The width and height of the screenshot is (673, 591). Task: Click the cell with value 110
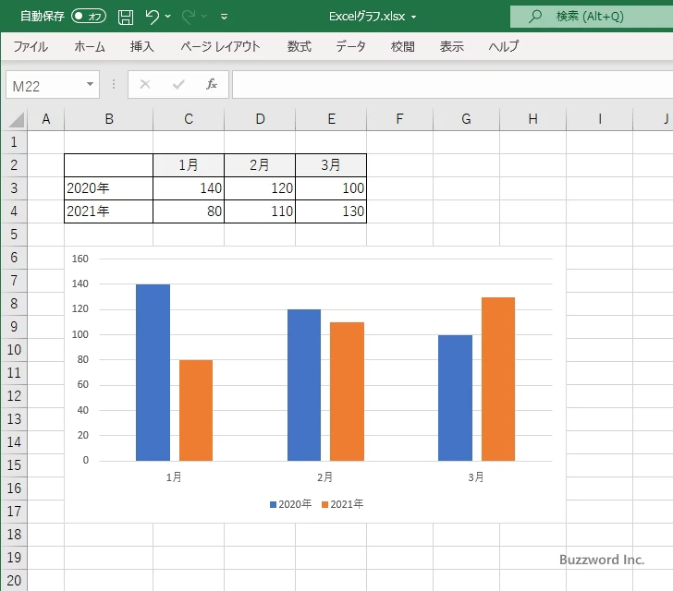[x=260, y=211]
